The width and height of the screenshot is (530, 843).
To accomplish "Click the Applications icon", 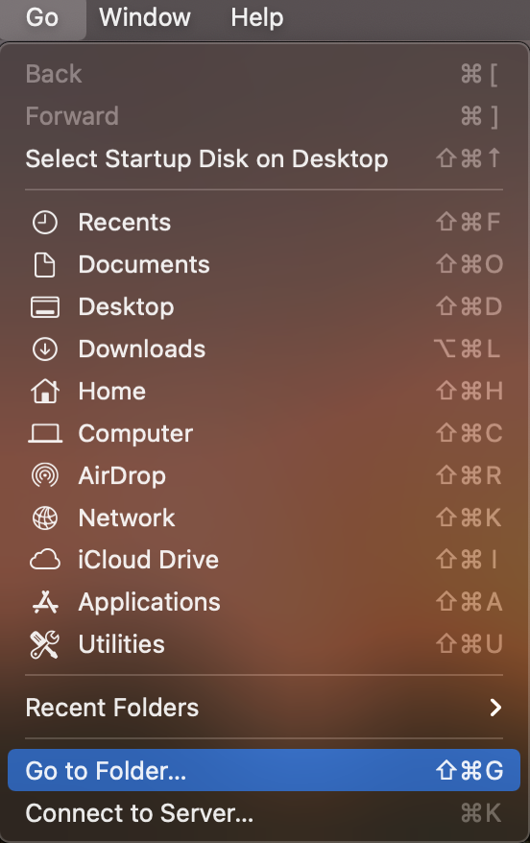I will point(44,602).
